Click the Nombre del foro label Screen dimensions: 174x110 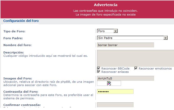point(17,45)
